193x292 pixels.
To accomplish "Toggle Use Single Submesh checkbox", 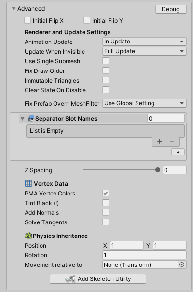I will click(x=106, y=61).
